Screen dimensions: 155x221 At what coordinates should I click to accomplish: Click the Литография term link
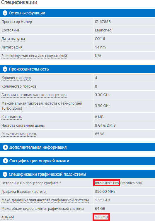12,47
